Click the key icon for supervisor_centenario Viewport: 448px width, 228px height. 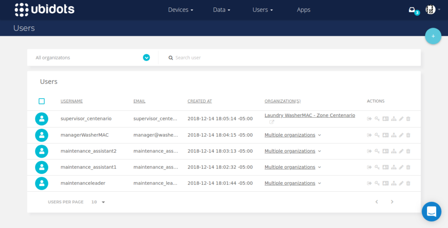click(x=377, y=119)
